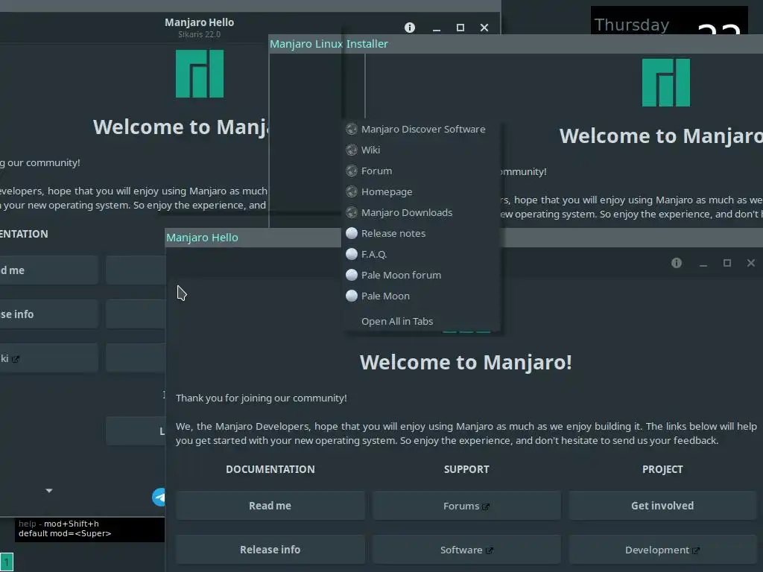Open About info icon in front Manjaro Hello
This screenshot has width=763, height=572.
pos(677,263)
